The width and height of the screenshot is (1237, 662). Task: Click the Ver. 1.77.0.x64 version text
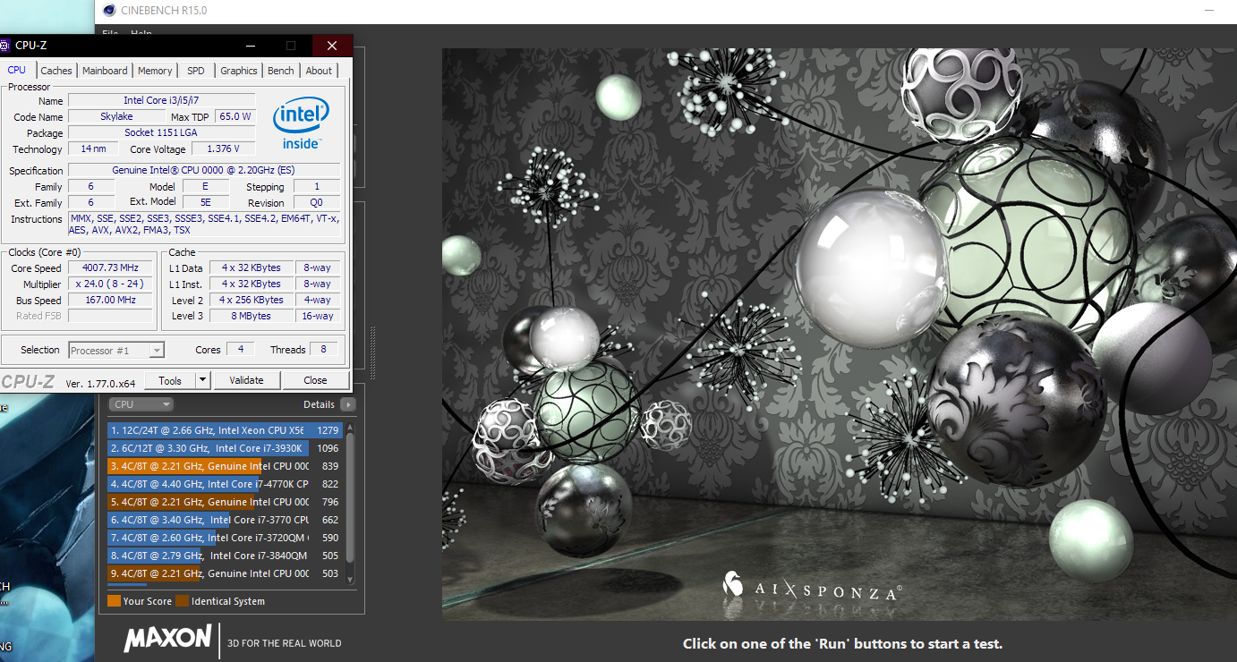pyautogui.click(x=101, y=384)
